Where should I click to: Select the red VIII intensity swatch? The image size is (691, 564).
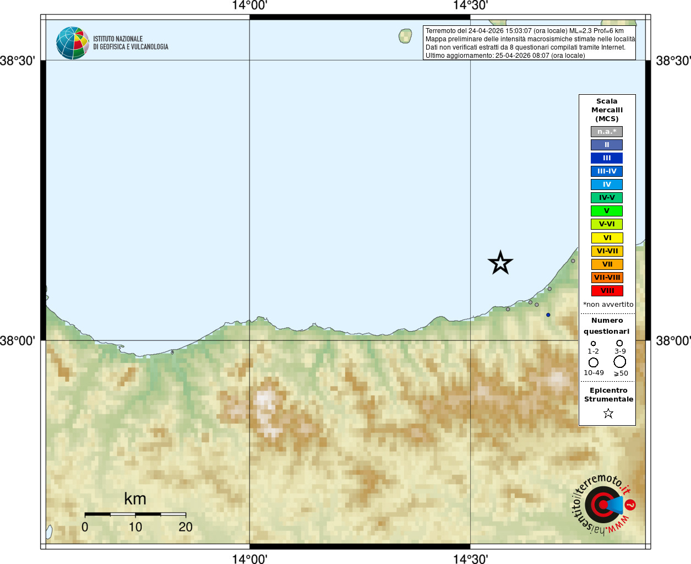607,291
